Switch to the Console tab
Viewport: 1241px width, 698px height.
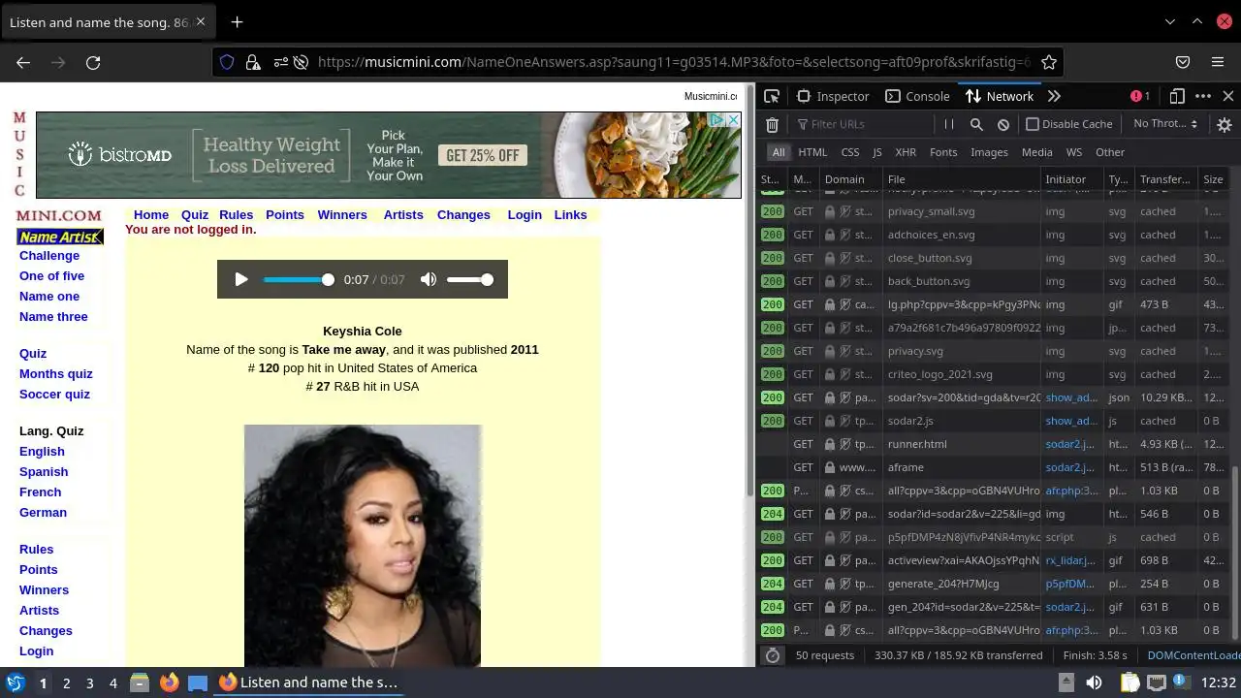(x=917, y=96)
